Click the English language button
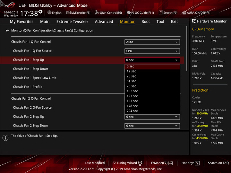The height and width of the screenshot is (173, 231). [x=57, y=13]
